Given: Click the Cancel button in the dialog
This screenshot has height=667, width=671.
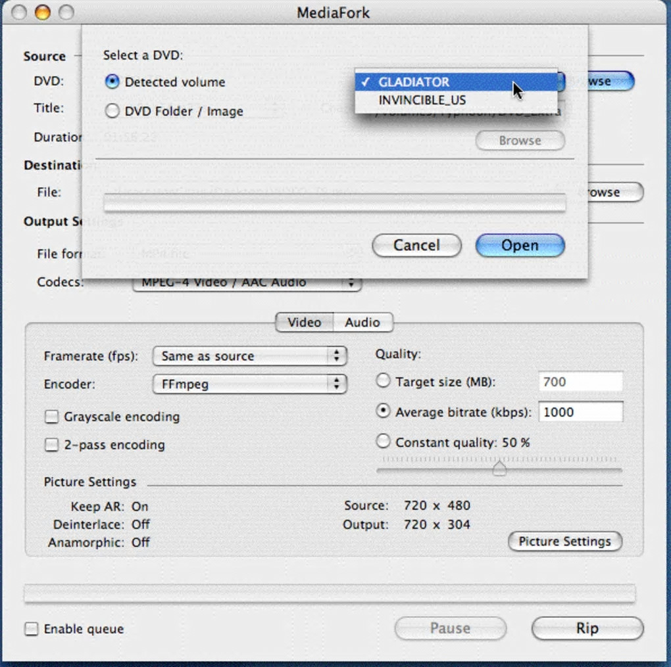Looking at the screenshot, I should pos(416,245).
